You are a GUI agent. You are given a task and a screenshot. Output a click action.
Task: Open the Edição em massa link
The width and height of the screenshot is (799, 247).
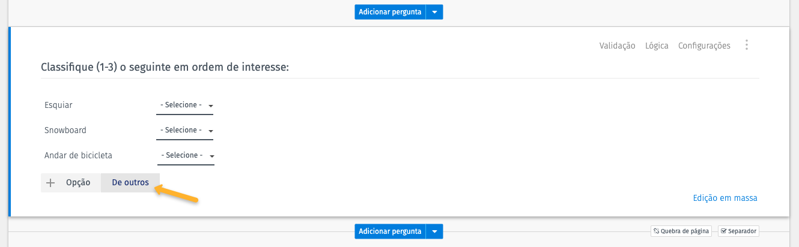[725, 198]
